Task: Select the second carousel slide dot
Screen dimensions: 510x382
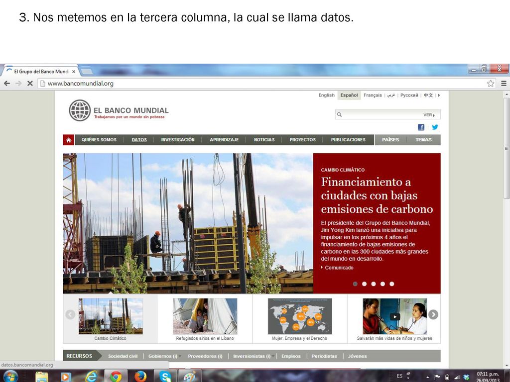Action: point(364,284)
